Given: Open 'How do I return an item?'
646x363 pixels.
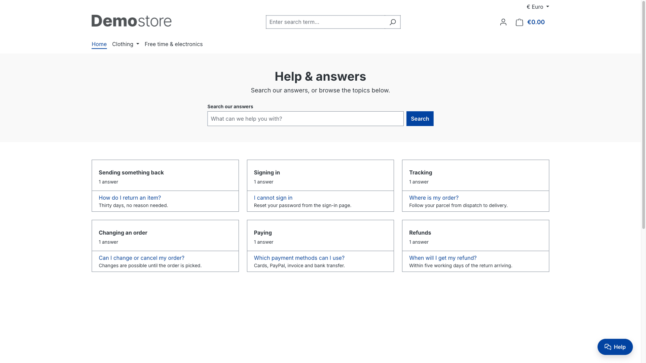Looking at the screenshot, I should (x=130, y=198).
